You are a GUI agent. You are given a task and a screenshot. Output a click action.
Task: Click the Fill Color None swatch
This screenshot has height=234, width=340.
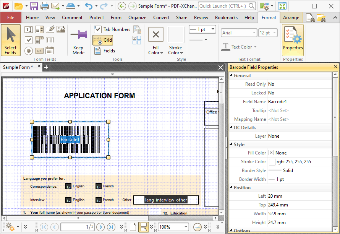[x=271, y=153]
